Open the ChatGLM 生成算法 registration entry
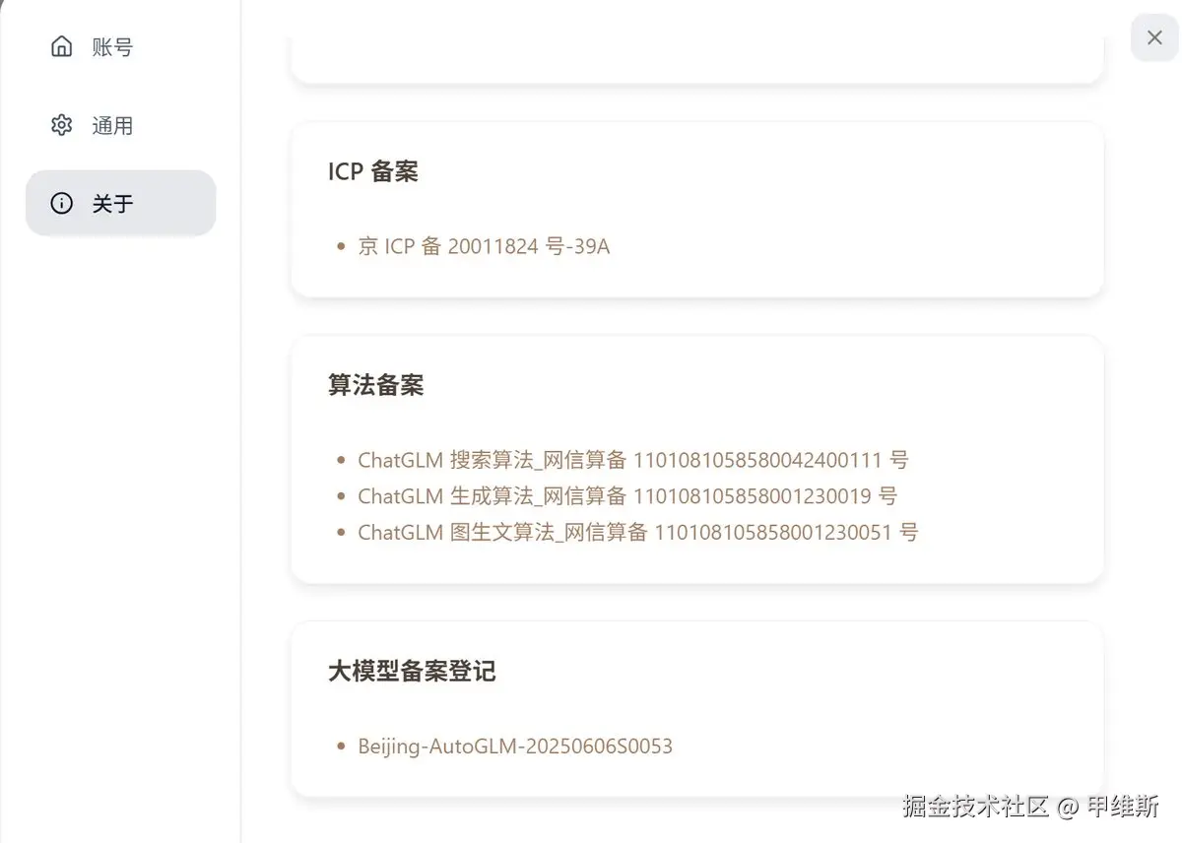This screenshot has height=843, width=1182. [626, 496]
